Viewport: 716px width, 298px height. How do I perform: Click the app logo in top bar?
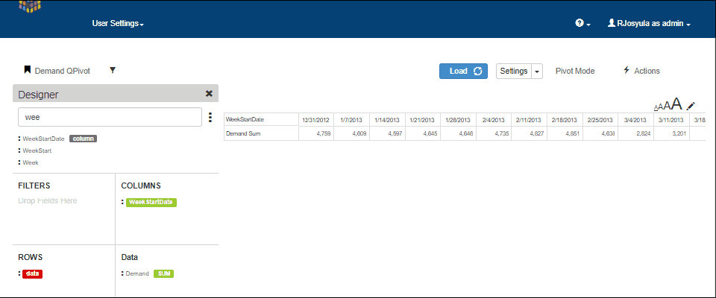30,7
